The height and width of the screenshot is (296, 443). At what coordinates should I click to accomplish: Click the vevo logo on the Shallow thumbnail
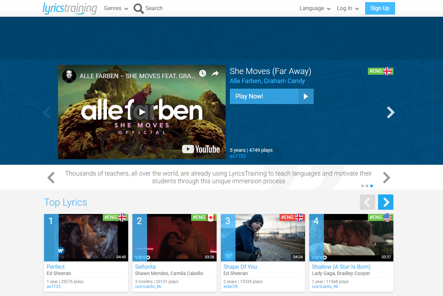coord(319,257)
